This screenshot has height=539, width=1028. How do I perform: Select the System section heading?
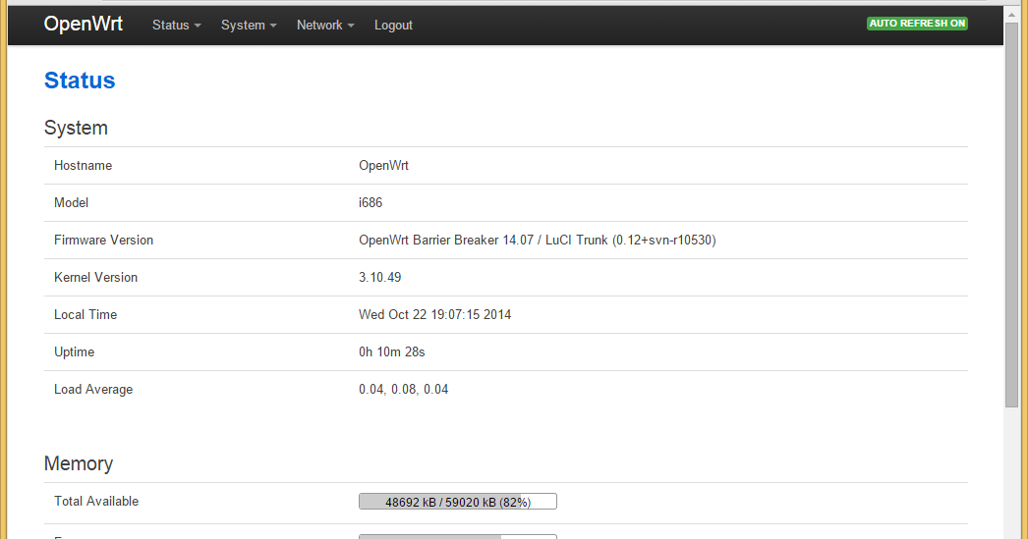coord(76,128)
